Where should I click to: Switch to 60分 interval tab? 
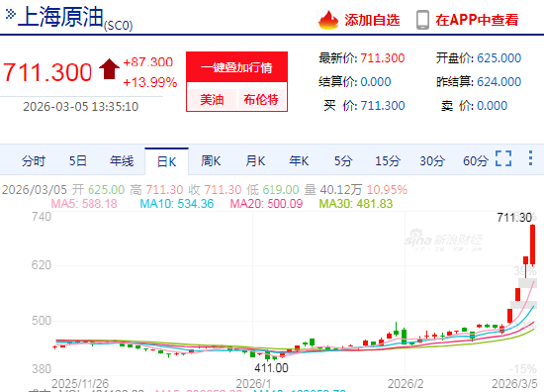pos(476,161)
